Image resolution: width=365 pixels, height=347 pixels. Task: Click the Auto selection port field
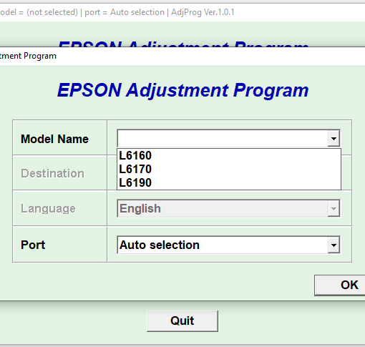click(228, 245)
